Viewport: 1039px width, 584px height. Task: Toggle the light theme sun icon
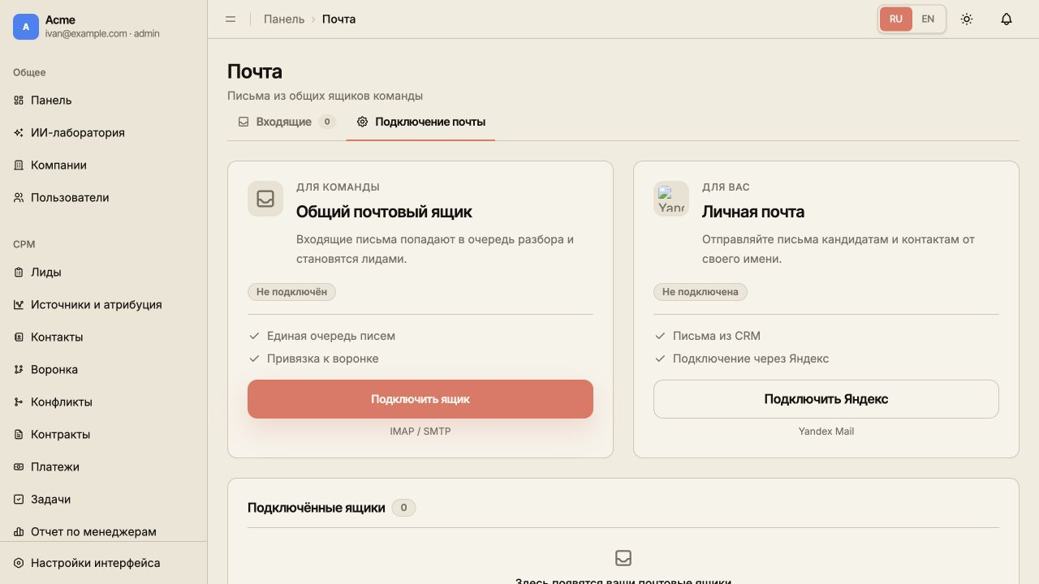[x=967, y=19]
